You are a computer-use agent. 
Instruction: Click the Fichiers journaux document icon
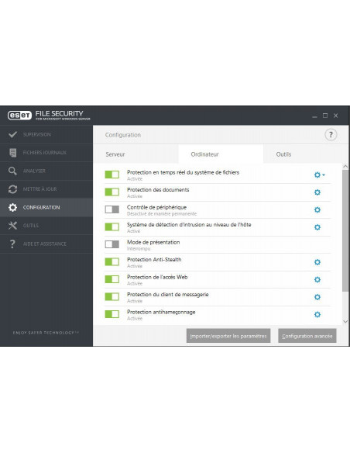(x=12, y=153)
